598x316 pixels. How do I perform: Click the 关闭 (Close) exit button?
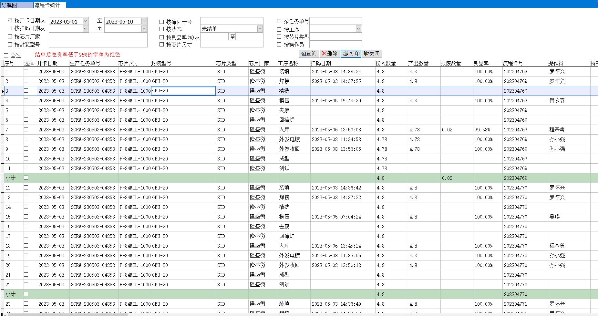click(x=372, y=54)
